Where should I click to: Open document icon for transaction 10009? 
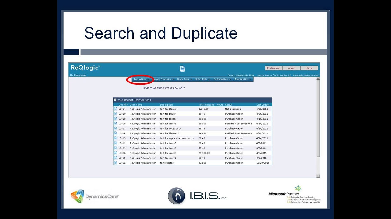point(115,148)
